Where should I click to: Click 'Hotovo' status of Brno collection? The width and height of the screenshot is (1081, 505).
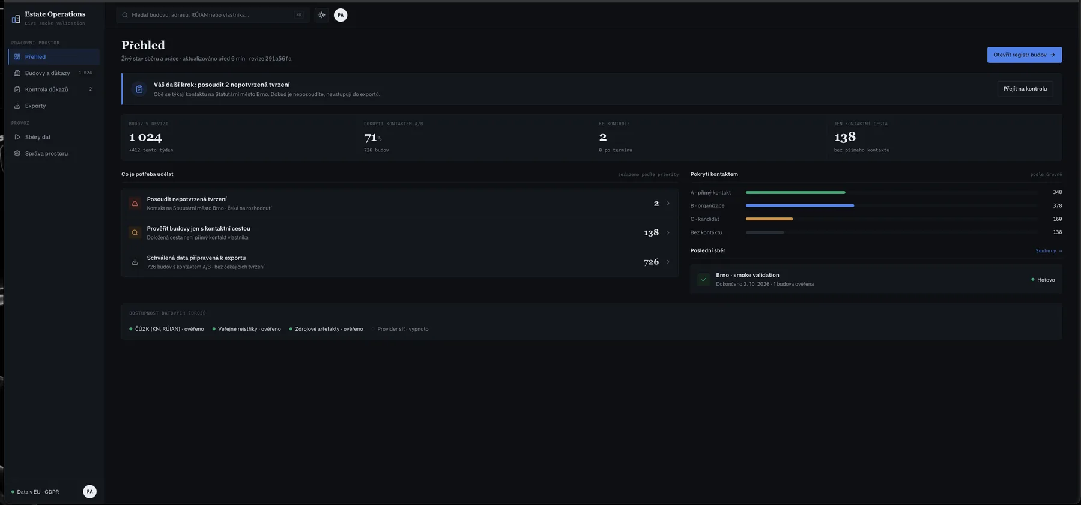[x=1043, y=280]
